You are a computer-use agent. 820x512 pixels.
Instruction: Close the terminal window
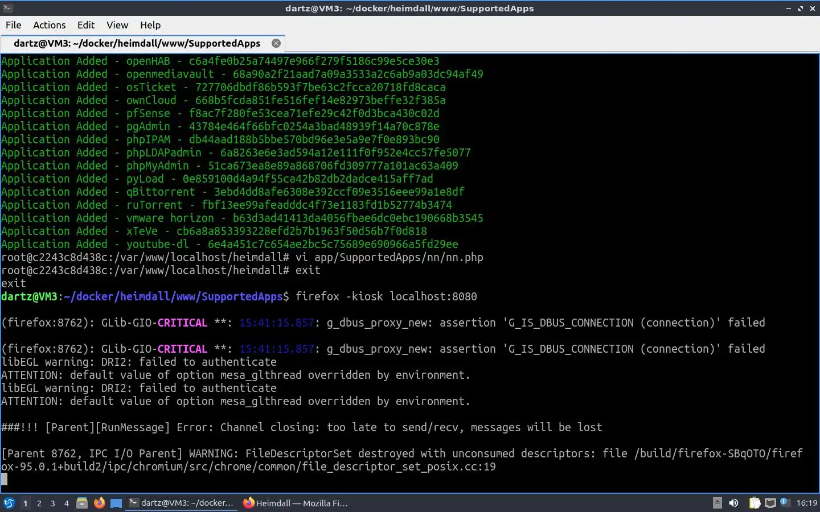tap(813, 9)
